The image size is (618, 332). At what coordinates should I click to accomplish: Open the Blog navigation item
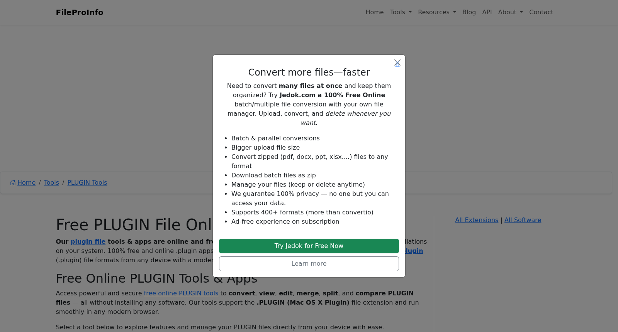[x=469, y=12]
